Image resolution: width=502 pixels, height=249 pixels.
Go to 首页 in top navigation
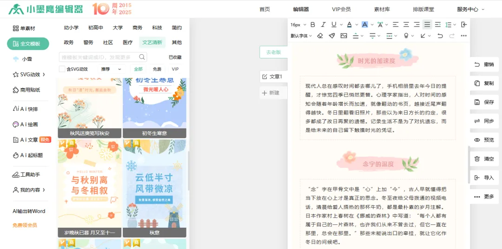(x=264, y=9)
